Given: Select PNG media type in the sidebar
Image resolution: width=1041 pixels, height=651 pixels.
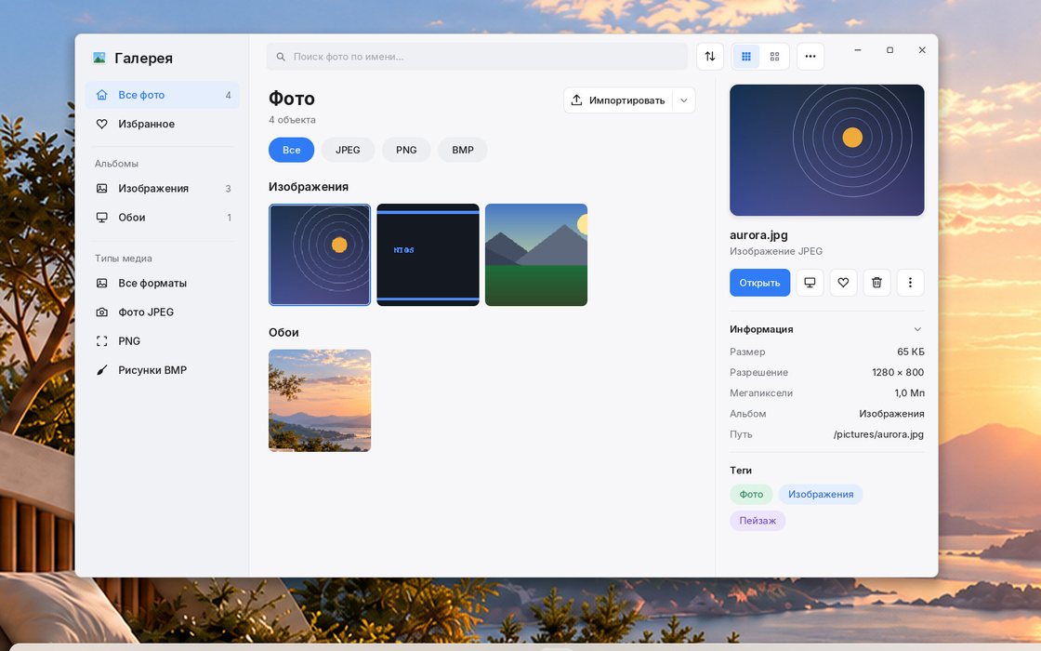Looking at the screenshot, I should click(162, 340).
